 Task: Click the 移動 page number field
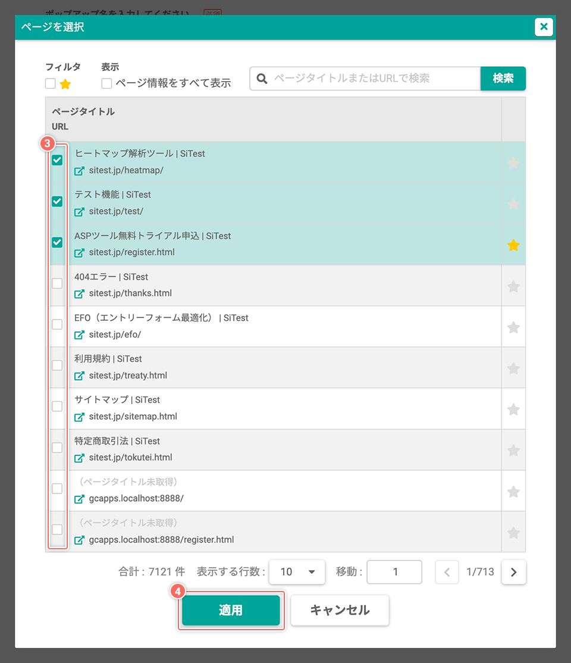[x=394, y=572]
